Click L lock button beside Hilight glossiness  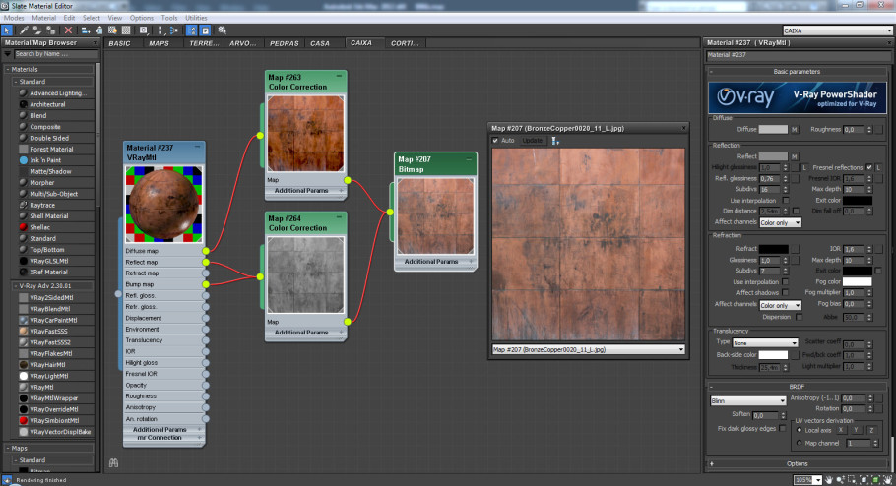point(804,167)
